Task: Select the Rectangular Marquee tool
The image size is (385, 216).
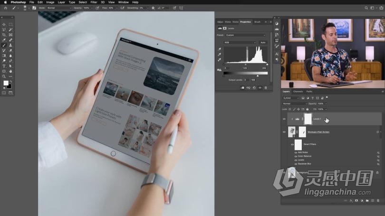Action: tap(10, 25)
